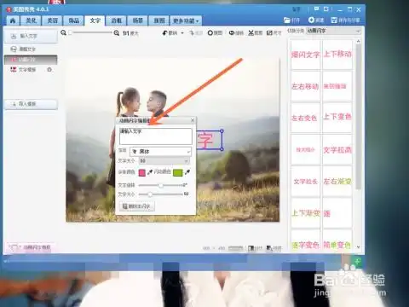
Task: Click the zoom in magnifier icon
Action: (x=117, y=33)
